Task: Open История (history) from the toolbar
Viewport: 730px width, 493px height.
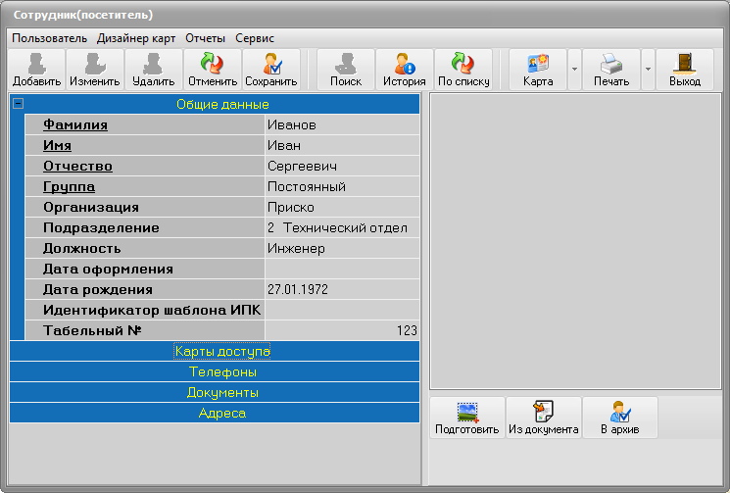Action: [405, 70]
